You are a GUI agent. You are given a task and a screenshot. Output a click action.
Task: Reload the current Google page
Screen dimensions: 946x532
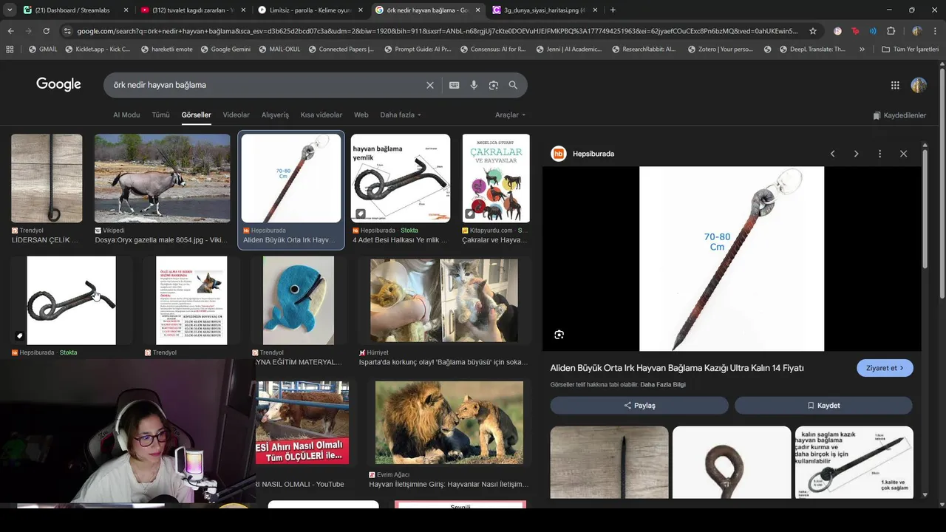(x=46, y=31)
